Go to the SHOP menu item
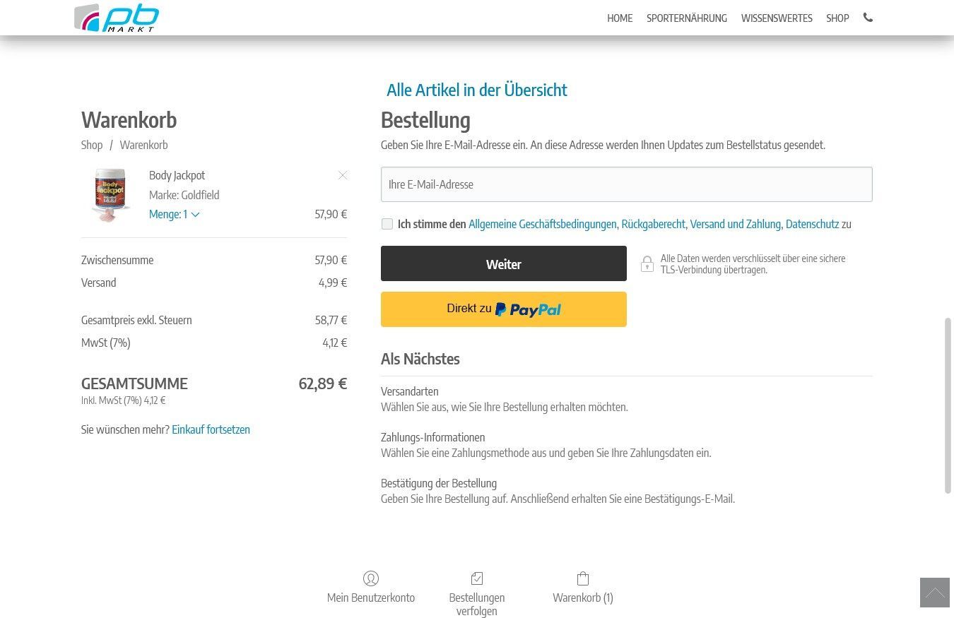954x618 pixels. coord(837,18)
